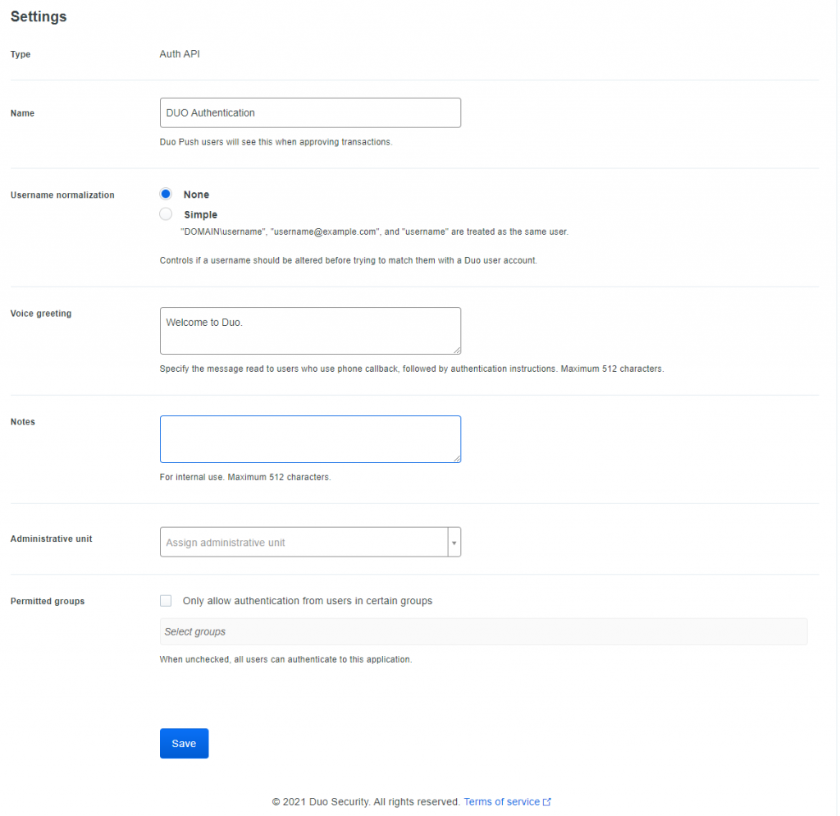
Task: Click the Select groups field
Action: pos(483,631)
